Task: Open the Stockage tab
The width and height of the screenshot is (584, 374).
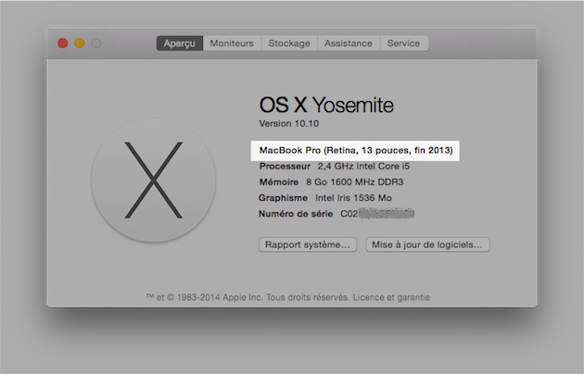Action: tap(289, 44)
